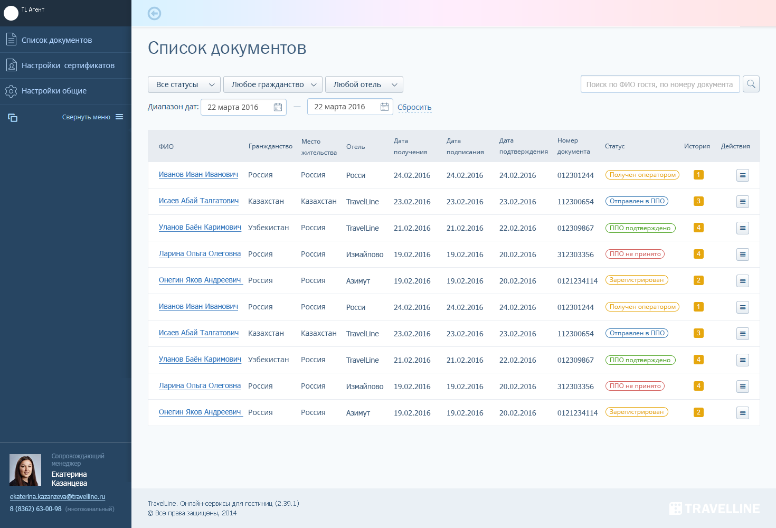Open Настройки общие in sidebar
776x528 pixels.
point(65,91)
